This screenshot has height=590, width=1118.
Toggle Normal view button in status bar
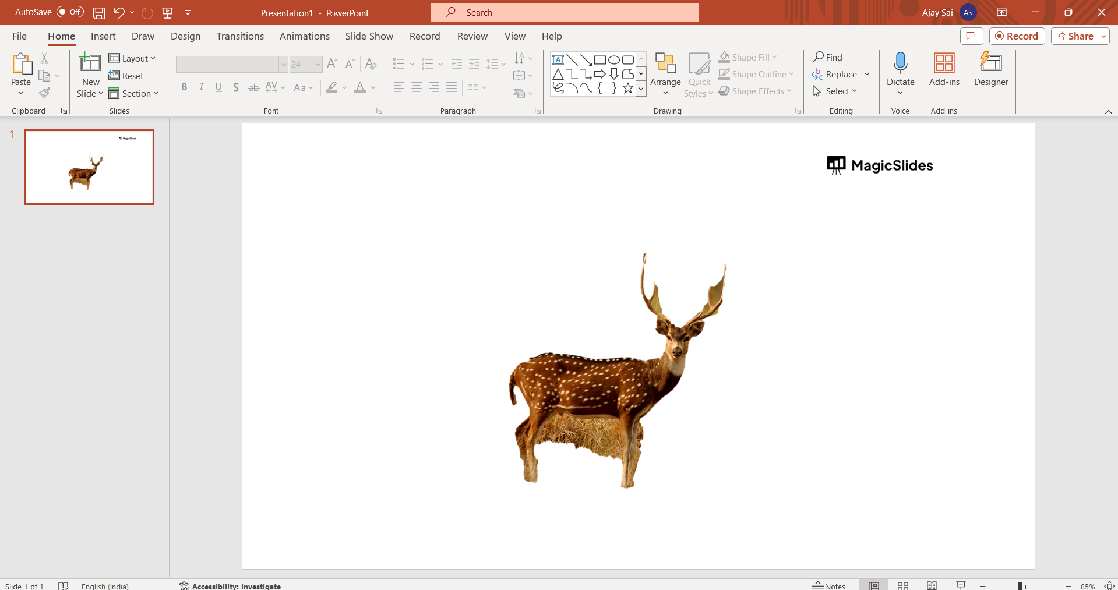874,585
